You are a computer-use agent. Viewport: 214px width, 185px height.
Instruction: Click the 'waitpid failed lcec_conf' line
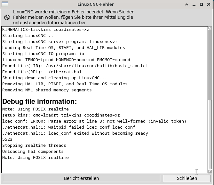[x=69, y=127]
